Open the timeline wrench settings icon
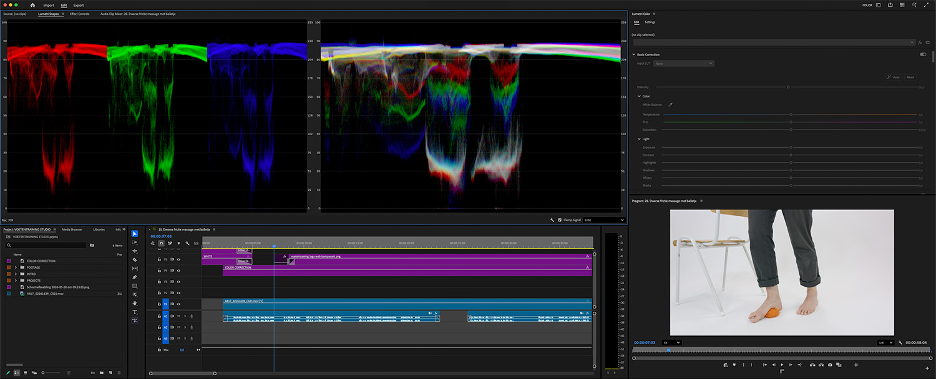This screenshot has height=379, width=936. coord(187,243)
